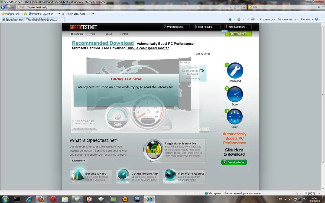
Task: Open a new blank browser tab
Action: (62, 19)
